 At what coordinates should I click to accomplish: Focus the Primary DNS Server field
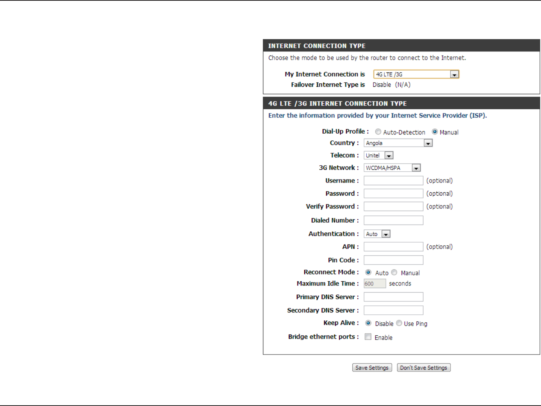[x=393, y=297]
